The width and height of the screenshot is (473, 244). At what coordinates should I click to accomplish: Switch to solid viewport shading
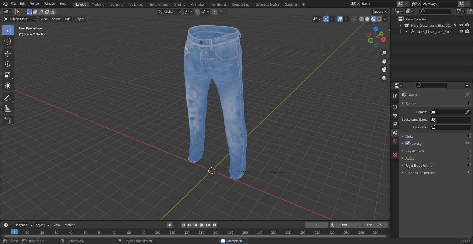(367, 19)
